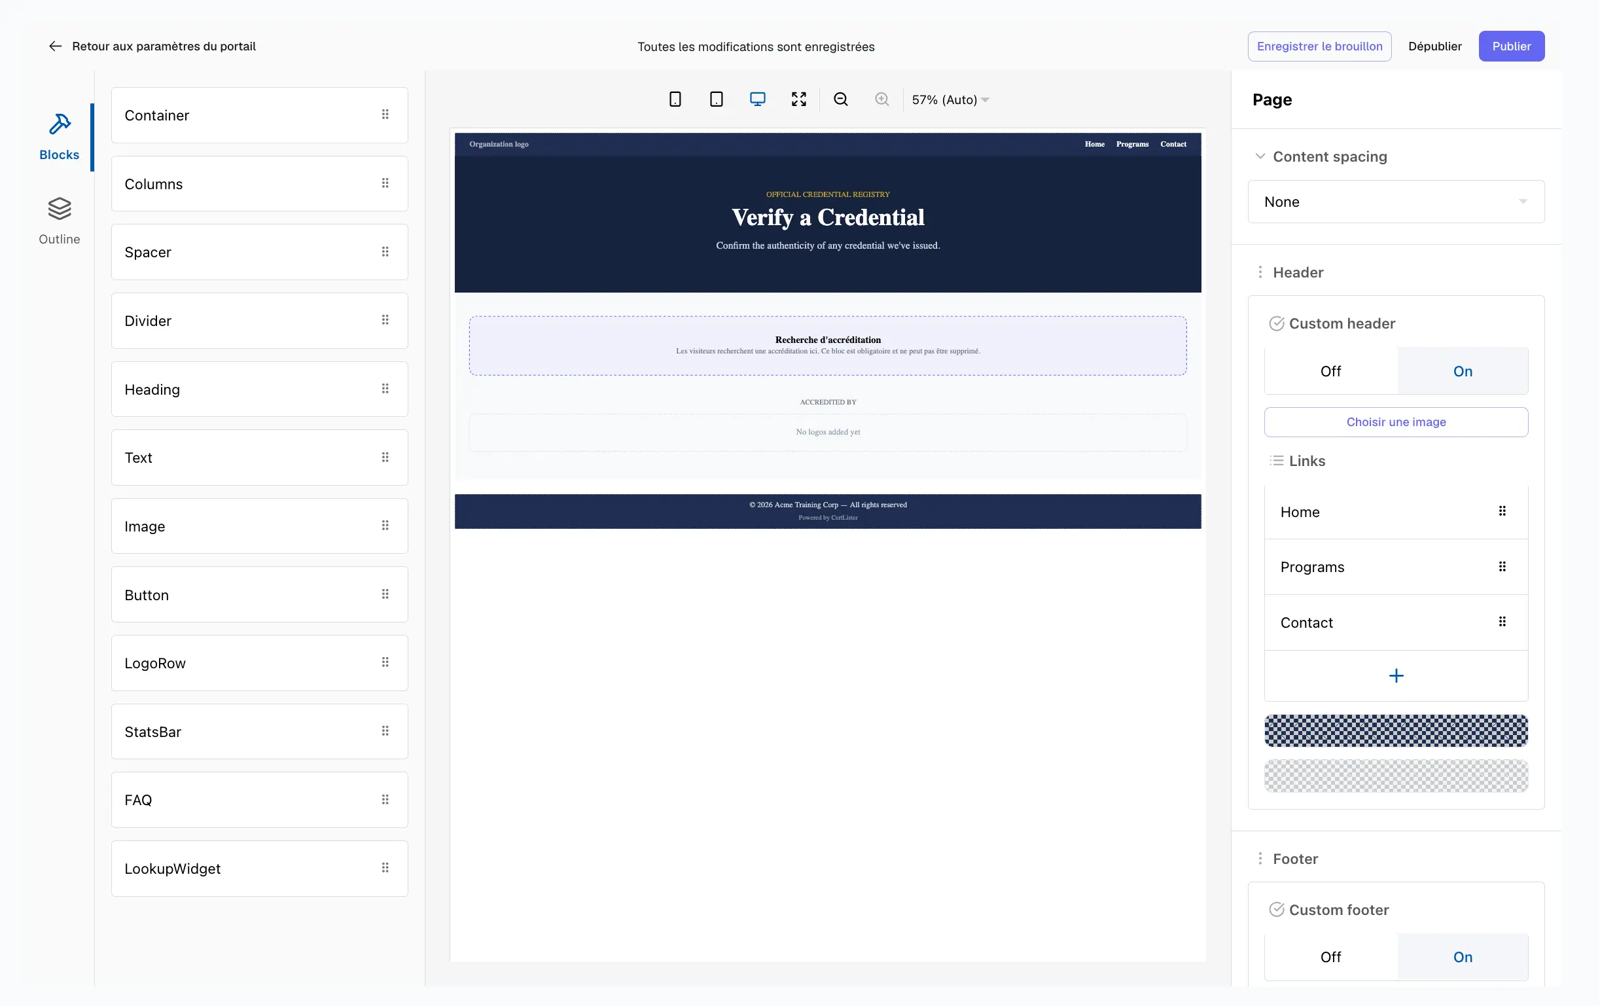The height and width of the screenshot is (1006, 1600).
Task: Add a new header link with plus icon
Action: pyautogui.click(x=1396, y=675)
